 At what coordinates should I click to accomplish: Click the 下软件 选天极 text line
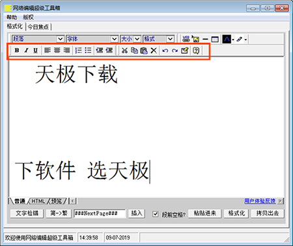[82, 170]
